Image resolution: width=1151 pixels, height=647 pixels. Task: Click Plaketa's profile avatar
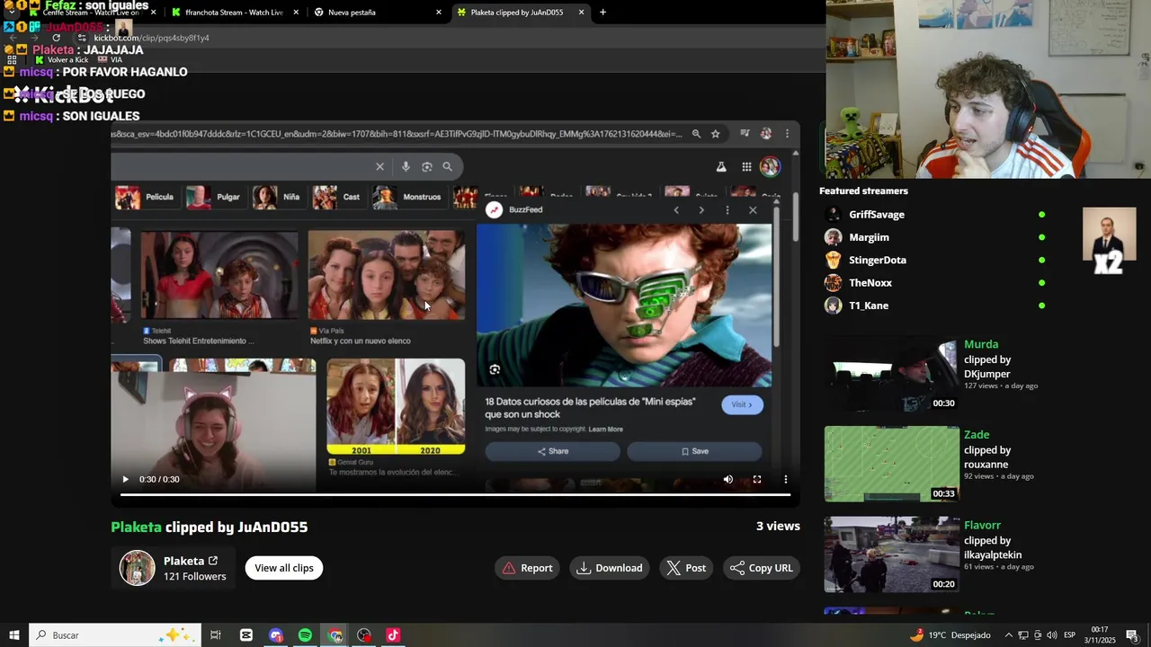(138, 568)
